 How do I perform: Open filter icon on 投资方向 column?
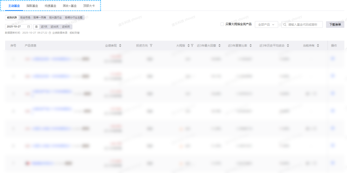(x=151, y=45)
